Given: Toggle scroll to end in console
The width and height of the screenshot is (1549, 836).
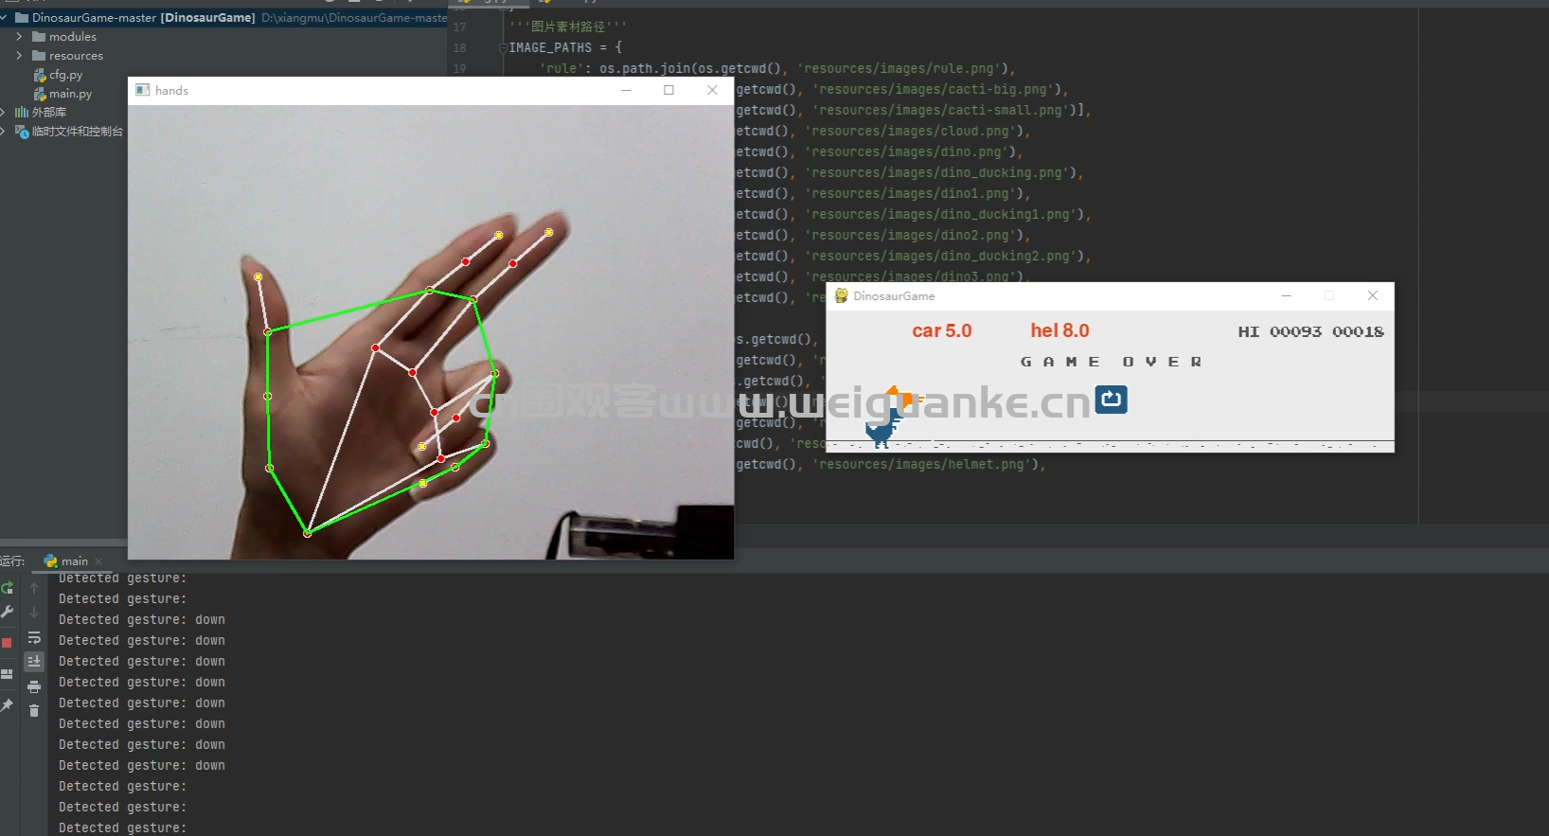Looking at the screenshot, I should coord(34,661).
